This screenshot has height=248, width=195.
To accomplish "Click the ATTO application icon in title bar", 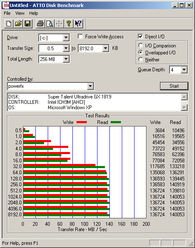I will (x=6, y=5).
